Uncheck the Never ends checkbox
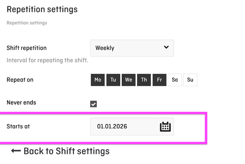245x164 pixels. click(94, 104)
